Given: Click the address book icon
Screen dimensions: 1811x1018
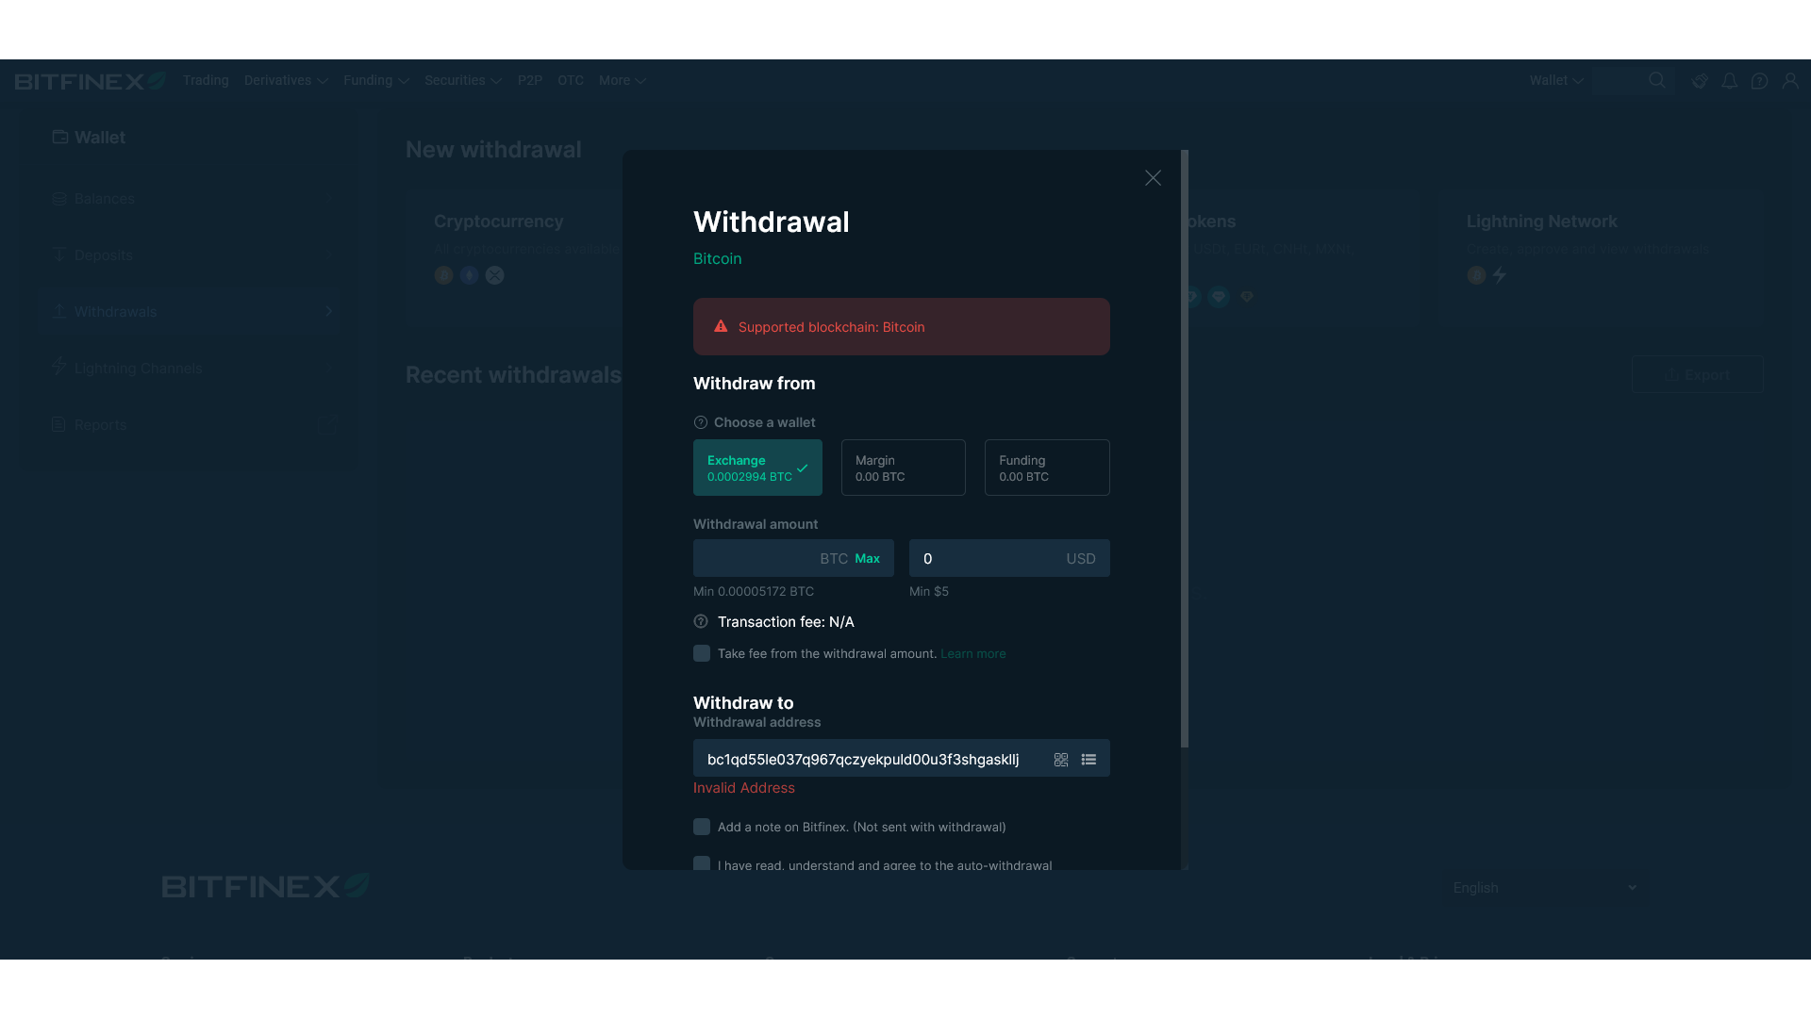Looking at the screenshot, I should [x=1088, y=760].
